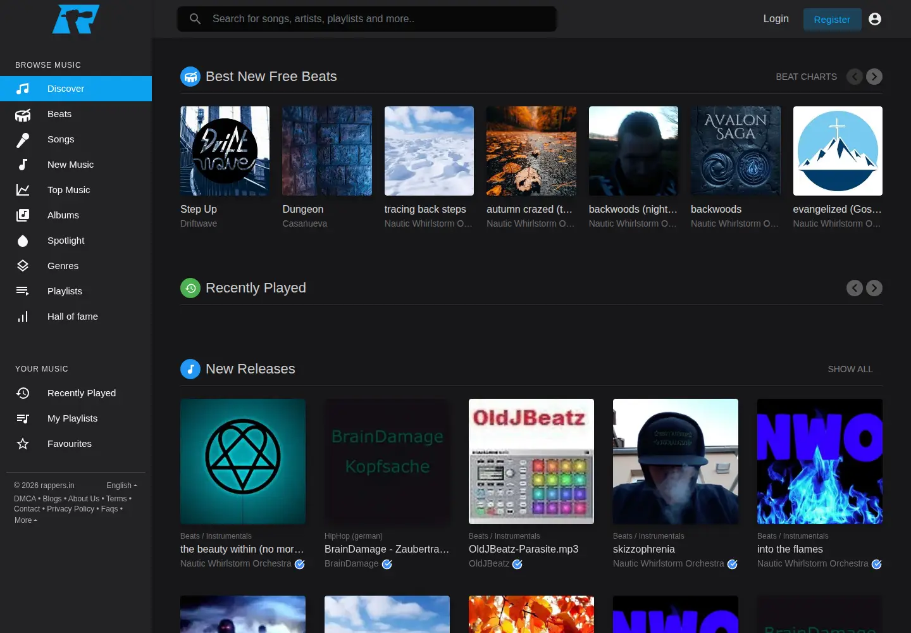The height and width of the screenshot is (633, 911).
Task: Open Hall of fame in the sidebar
Action: [x=76, y=316]
